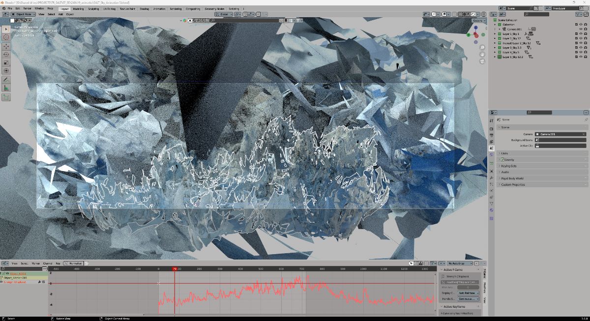
Task: Open the Handle Smoothing dropdown set to Continuous
Action: (x=467, y=299)
